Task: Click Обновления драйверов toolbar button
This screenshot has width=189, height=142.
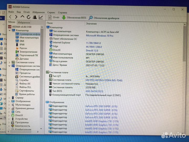Action: pos(104,18)
